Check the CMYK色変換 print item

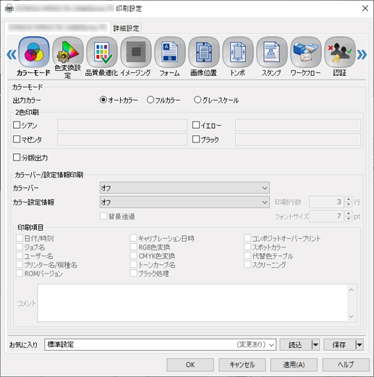pyautogui.click(x=133, y=255)
